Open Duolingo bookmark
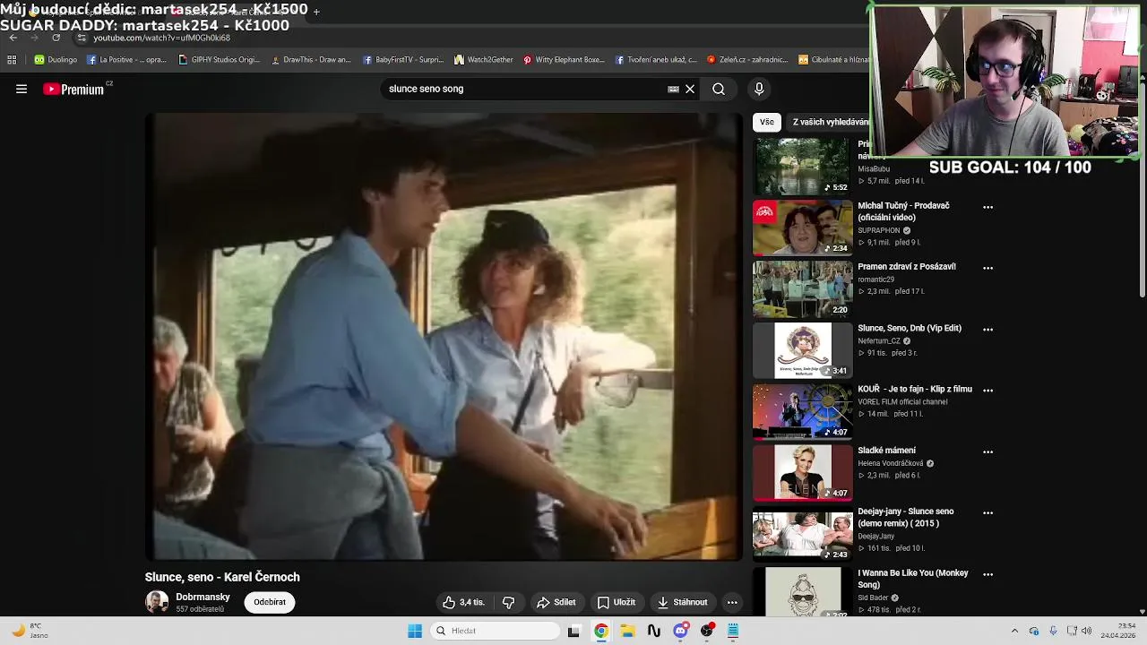 tap(56, 60)
